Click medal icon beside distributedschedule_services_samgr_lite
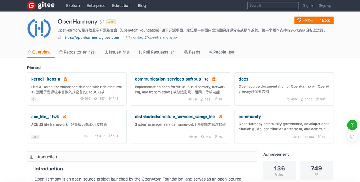Screen dimensions: 360x182 [220, 117]
